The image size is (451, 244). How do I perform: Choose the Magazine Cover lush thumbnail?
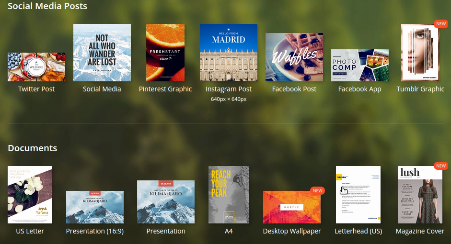coord(420,195)
